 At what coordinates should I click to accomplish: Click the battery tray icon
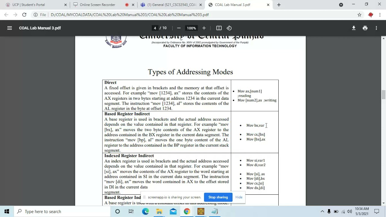pyautogui.click(x=336, y=212)
